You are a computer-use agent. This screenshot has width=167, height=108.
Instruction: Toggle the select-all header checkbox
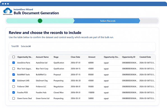click(13, 57)
